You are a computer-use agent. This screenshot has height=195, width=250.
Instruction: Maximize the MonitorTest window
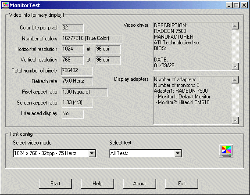(236, 5)
